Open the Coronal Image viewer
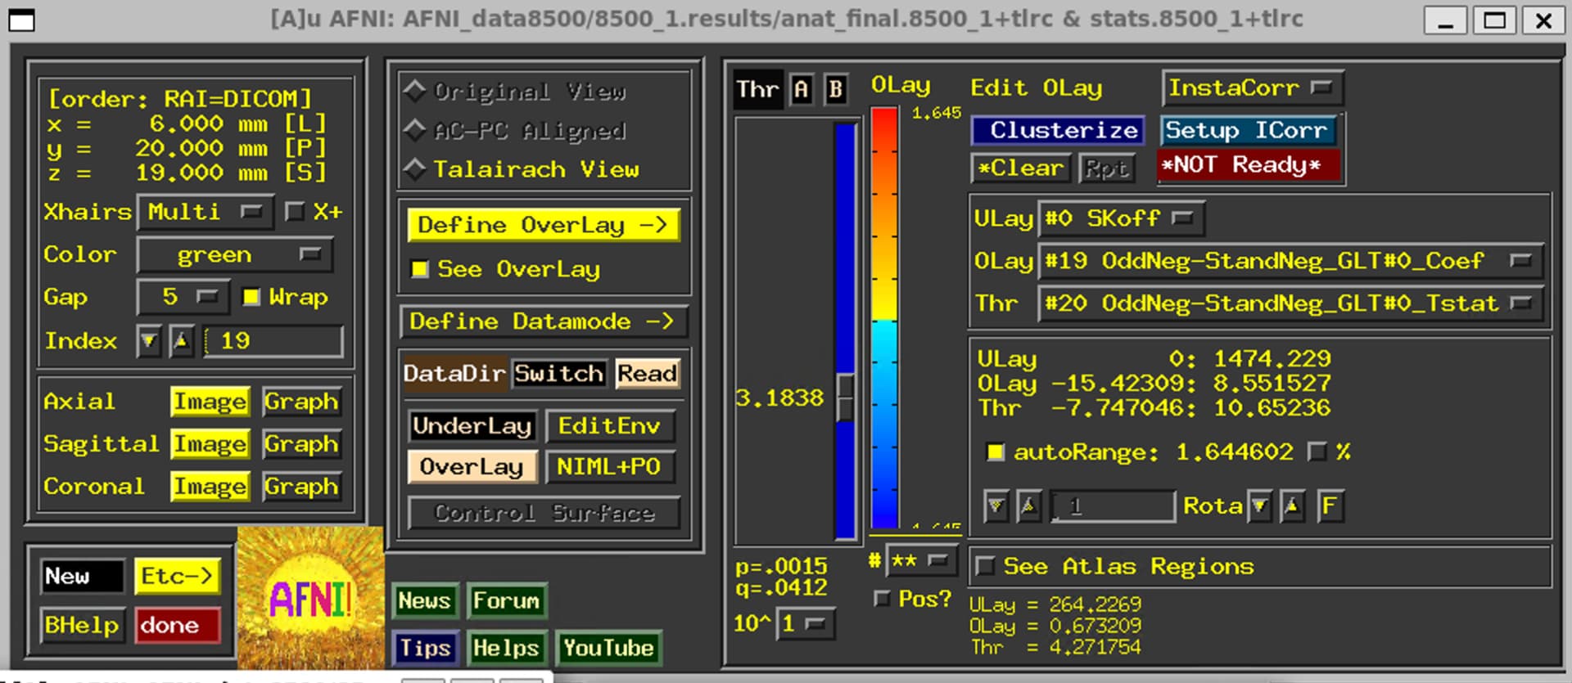Viewport: 1572px width, 683px height. point(210,487)
